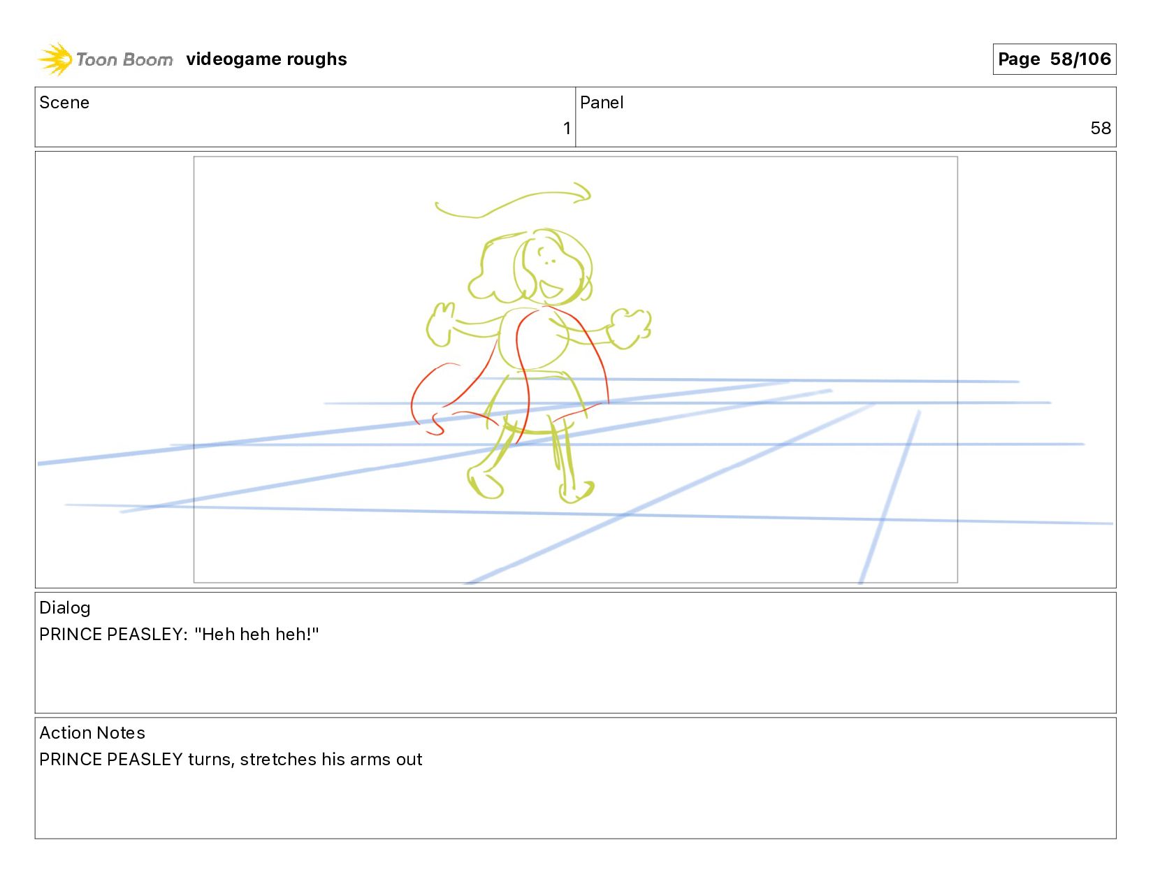Click the Prince Peasley storyboard sketch

[x=538, y=342]
